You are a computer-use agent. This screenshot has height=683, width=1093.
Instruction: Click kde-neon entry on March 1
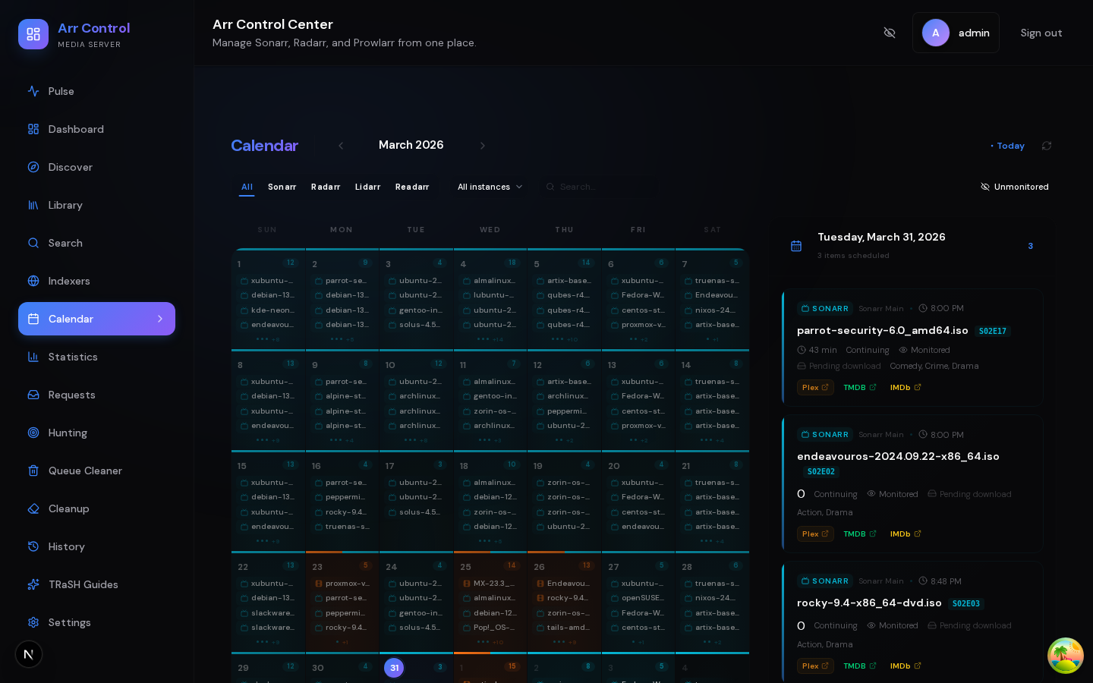(268, 310)
